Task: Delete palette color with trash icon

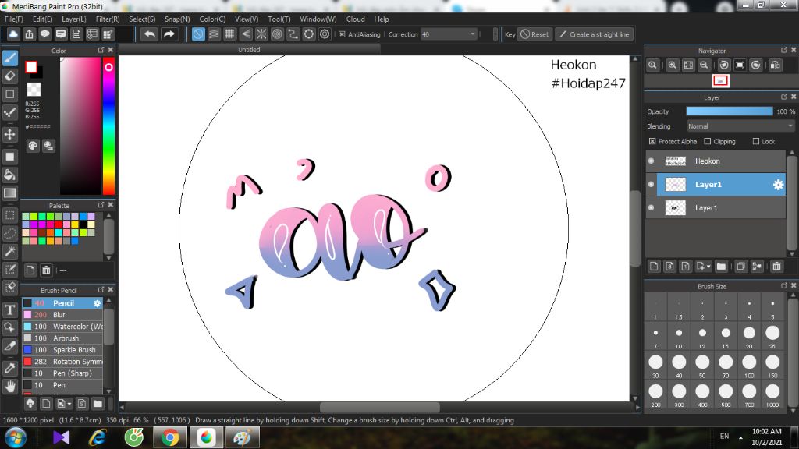Action: pos(46,270)
